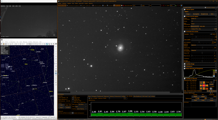Open the Caméras menu in SharpCap
Viewport: 218px width, 120px height.
click(x=64, y=3)
